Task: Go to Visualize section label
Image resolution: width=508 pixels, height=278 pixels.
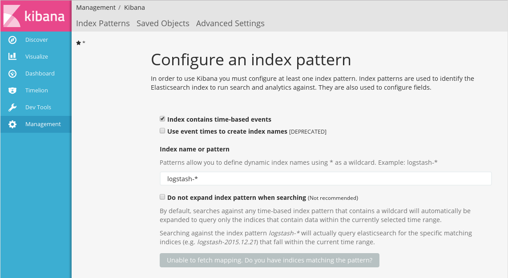Action: click(x=36, y=56)
